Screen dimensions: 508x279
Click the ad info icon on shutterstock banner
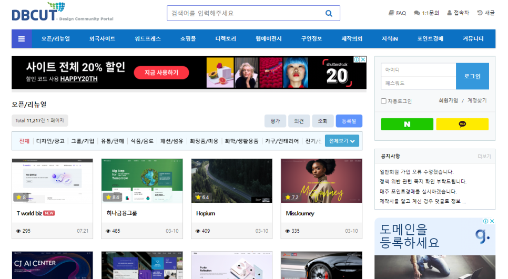point(357,59)
